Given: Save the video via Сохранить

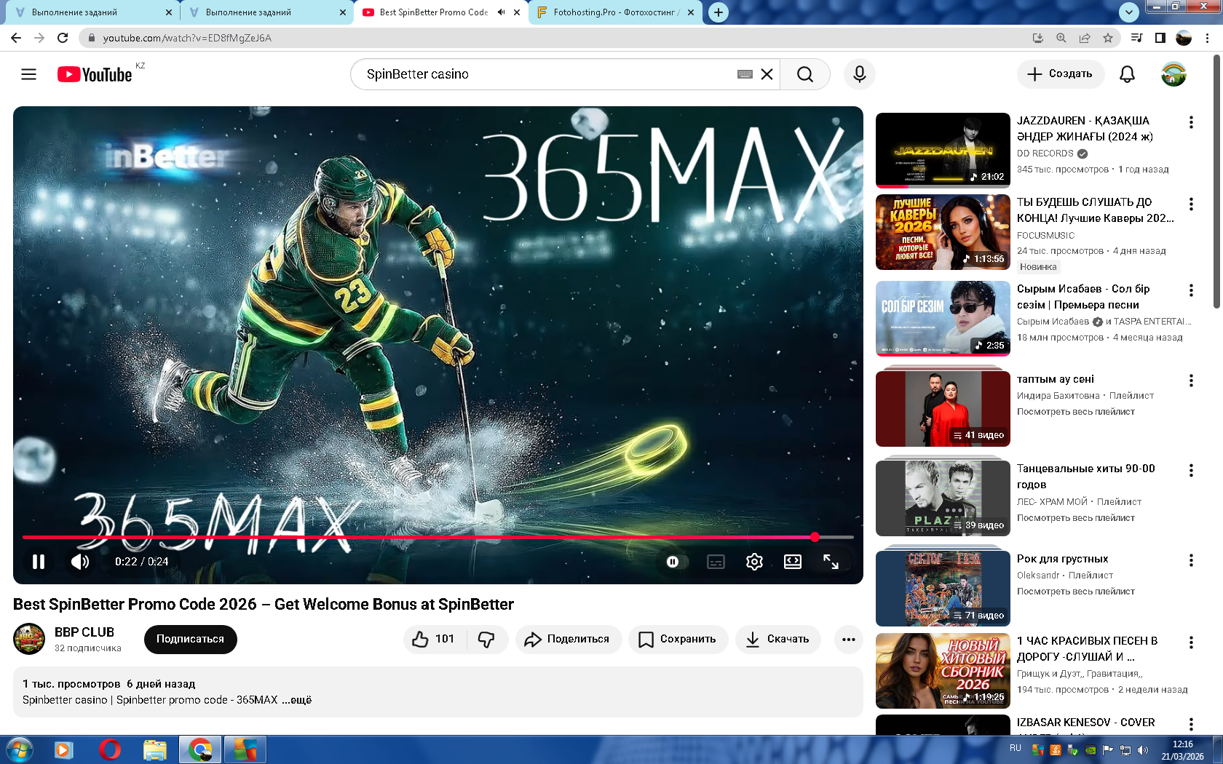Looking at the screenshot, I should 678,640.
